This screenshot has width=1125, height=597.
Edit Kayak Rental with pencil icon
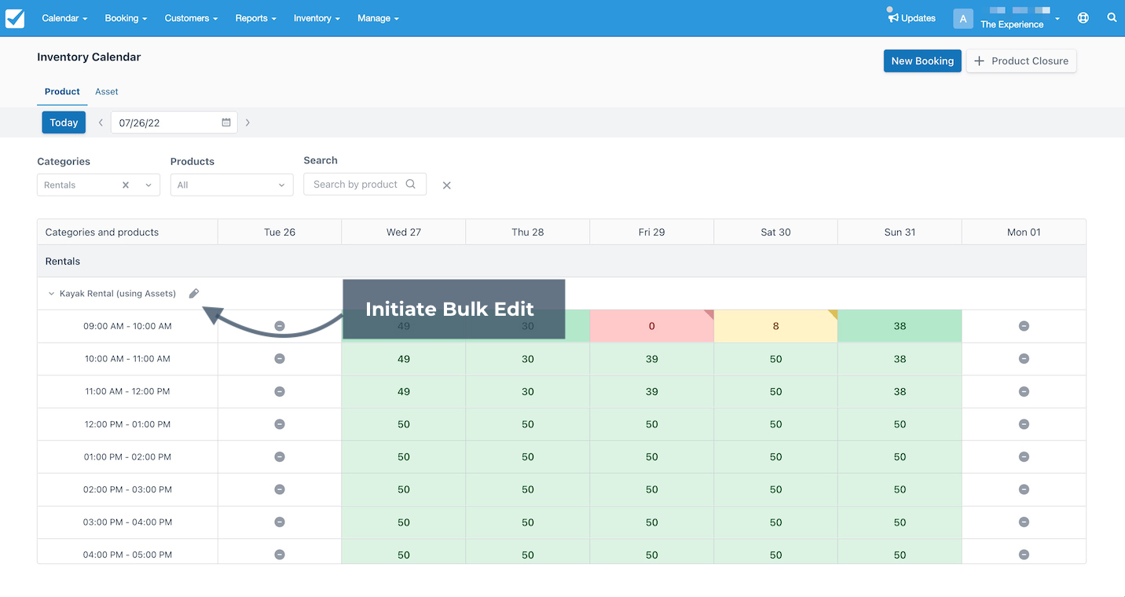point(194,293)
